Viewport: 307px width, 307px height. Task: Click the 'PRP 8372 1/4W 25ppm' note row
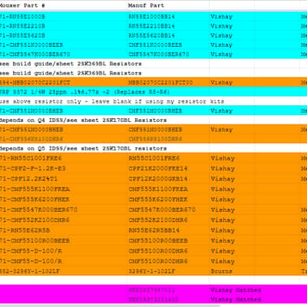(x=84, y=92)
